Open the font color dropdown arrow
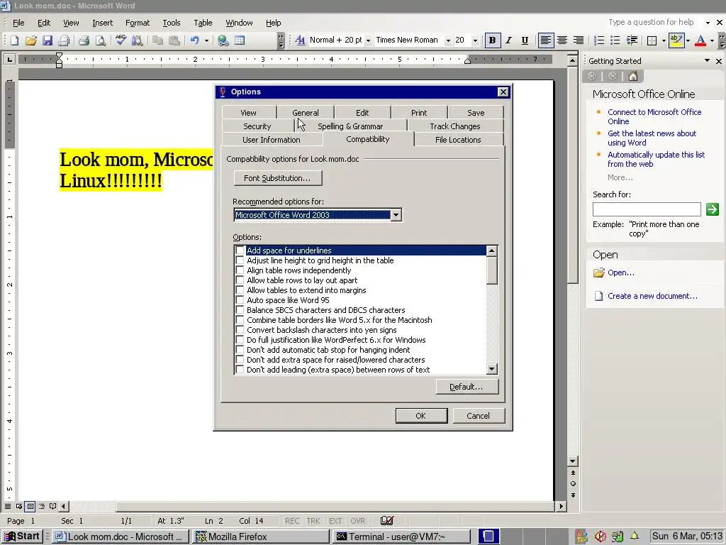 coord(712,40)
